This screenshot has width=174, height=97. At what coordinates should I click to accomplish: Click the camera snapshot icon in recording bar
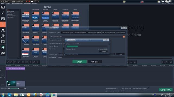pos(32,1)
